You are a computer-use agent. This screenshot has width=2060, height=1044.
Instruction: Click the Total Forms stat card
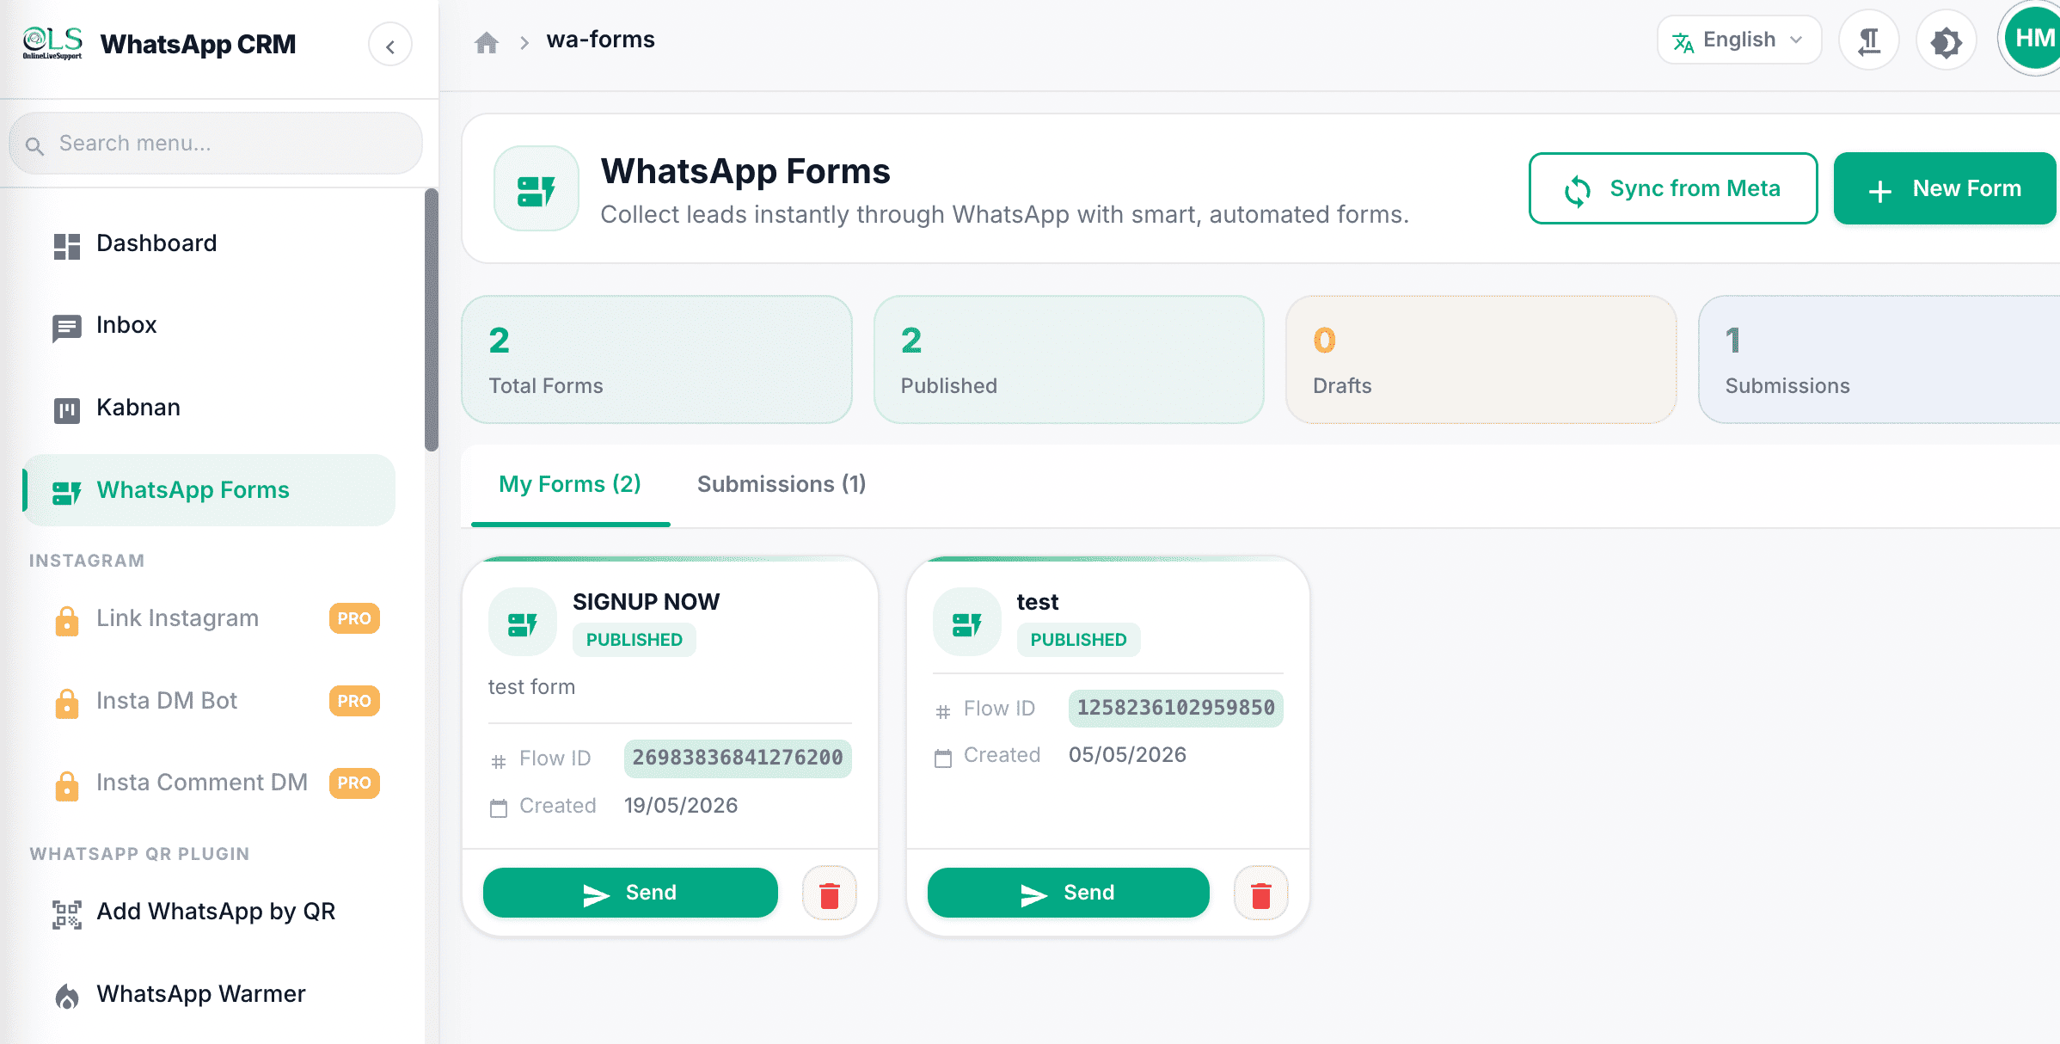tap(657, 359)
